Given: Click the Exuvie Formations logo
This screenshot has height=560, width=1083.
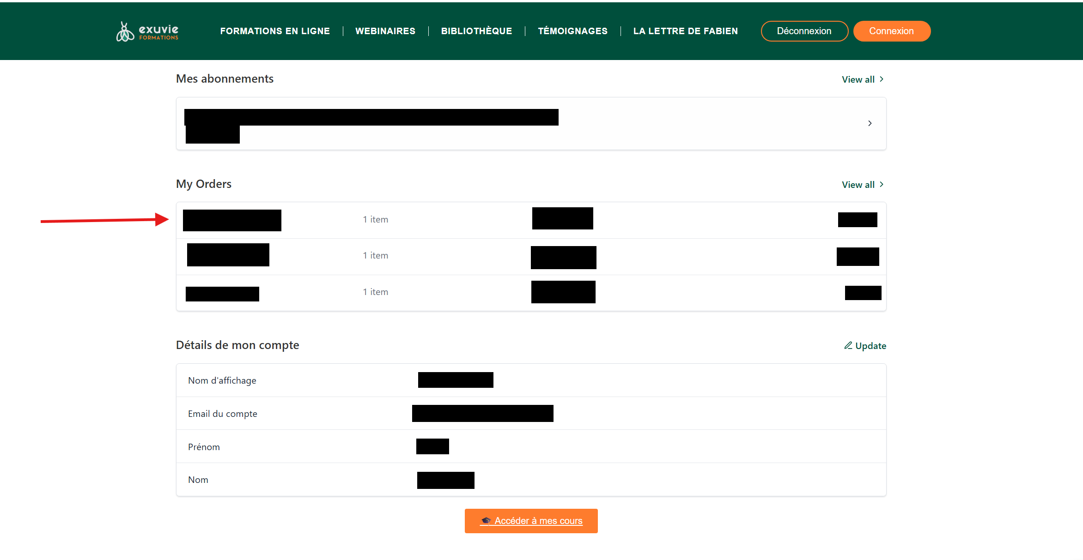Looking at the screenshot, I should [147, 31].
